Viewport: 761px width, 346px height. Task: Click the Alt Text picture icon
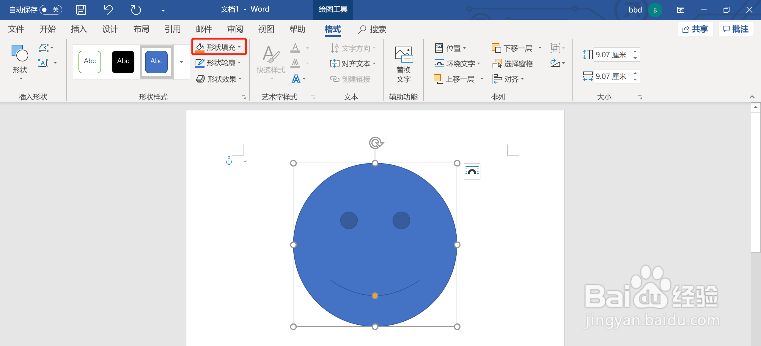[403, 55]
